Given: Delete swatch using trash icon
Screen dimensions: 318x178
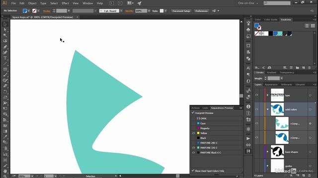Looking at the screenshot, I should pyautogui.click(x=310, y=68).
